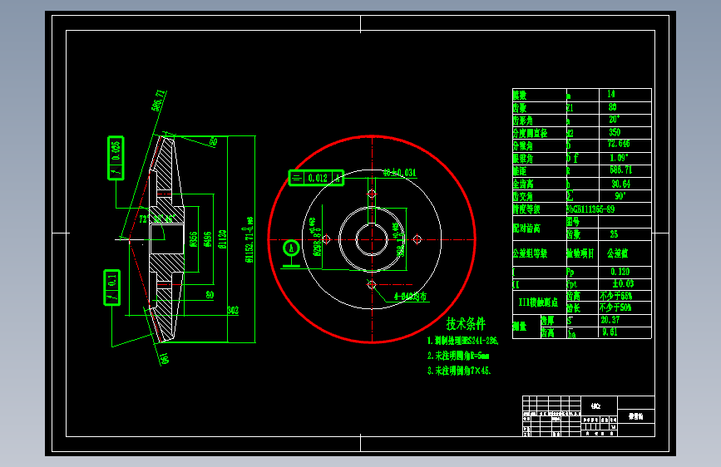Image resolution: width=721 pixels, height=467 pixels.
Task: Select the fpt tolerance value ±0.03
Action: pyautogui.click(x=623, y=284)
